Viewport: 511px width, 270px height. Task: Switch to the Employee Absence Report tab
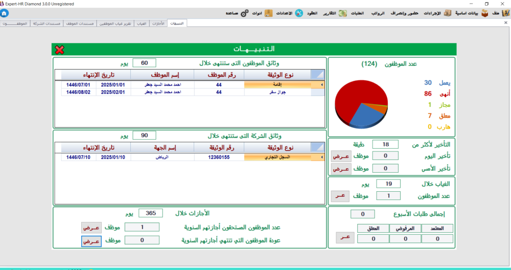[115, 24]
